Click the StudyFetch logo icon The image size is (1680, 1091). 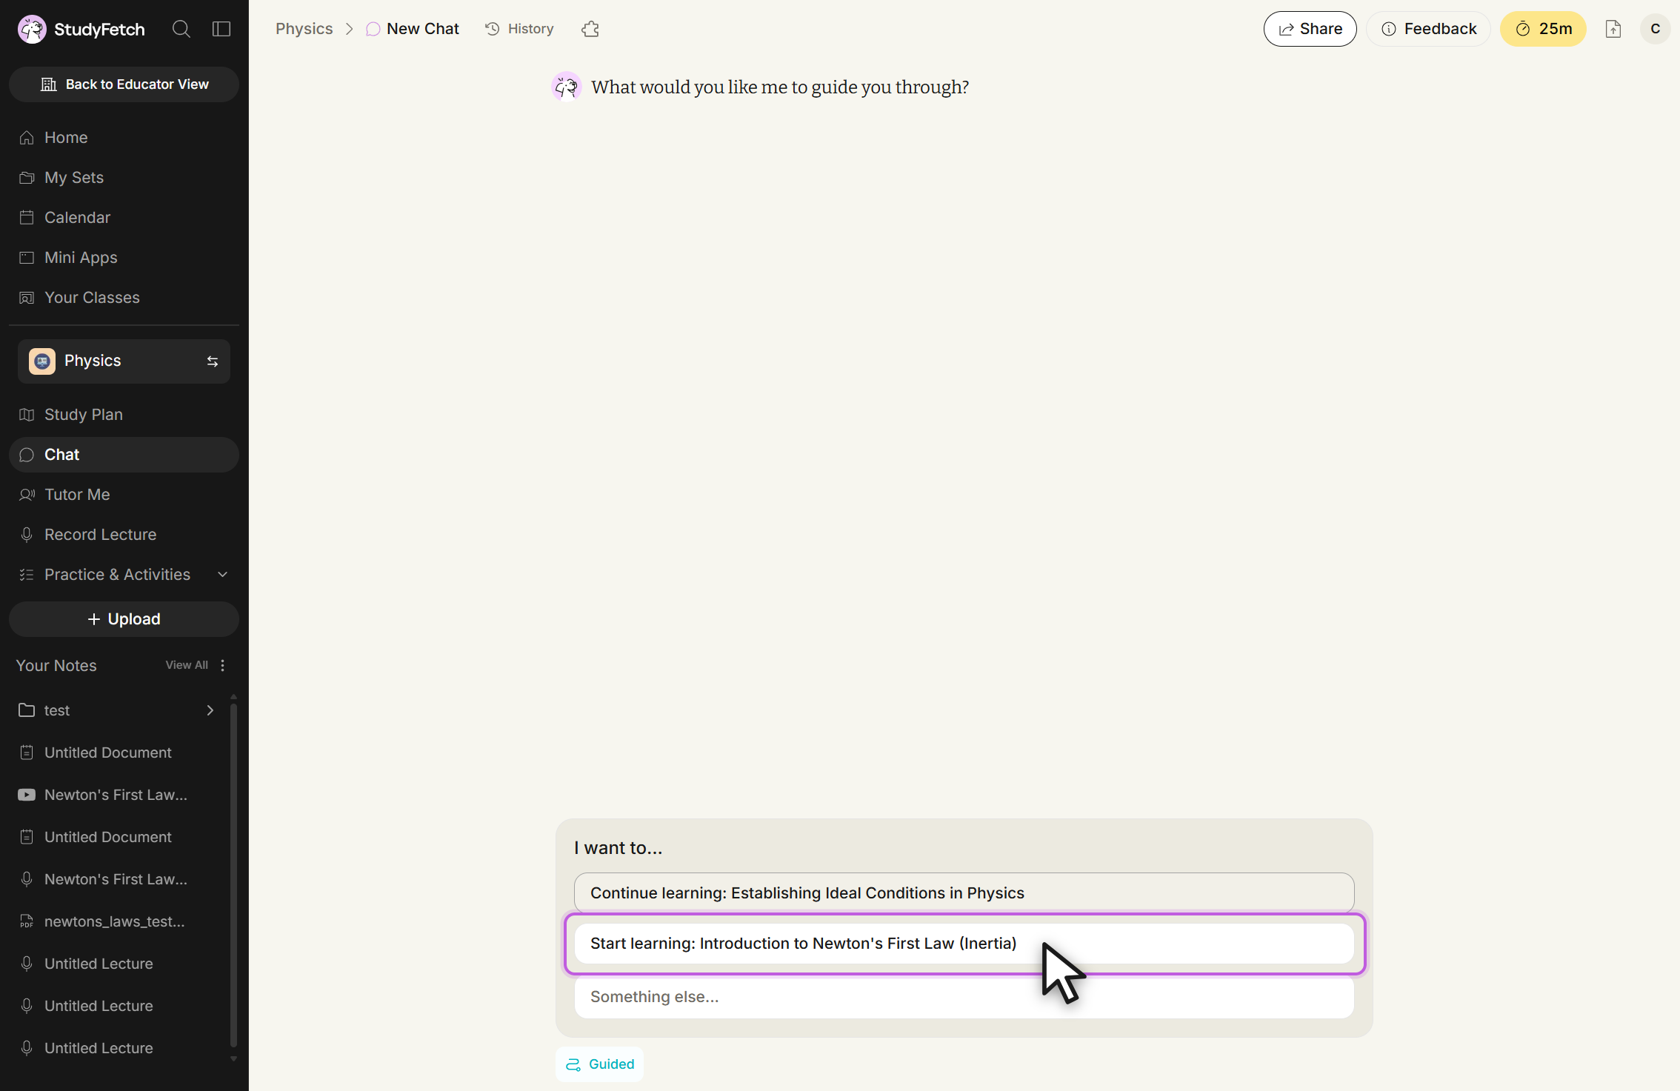[x=32, y=29]
